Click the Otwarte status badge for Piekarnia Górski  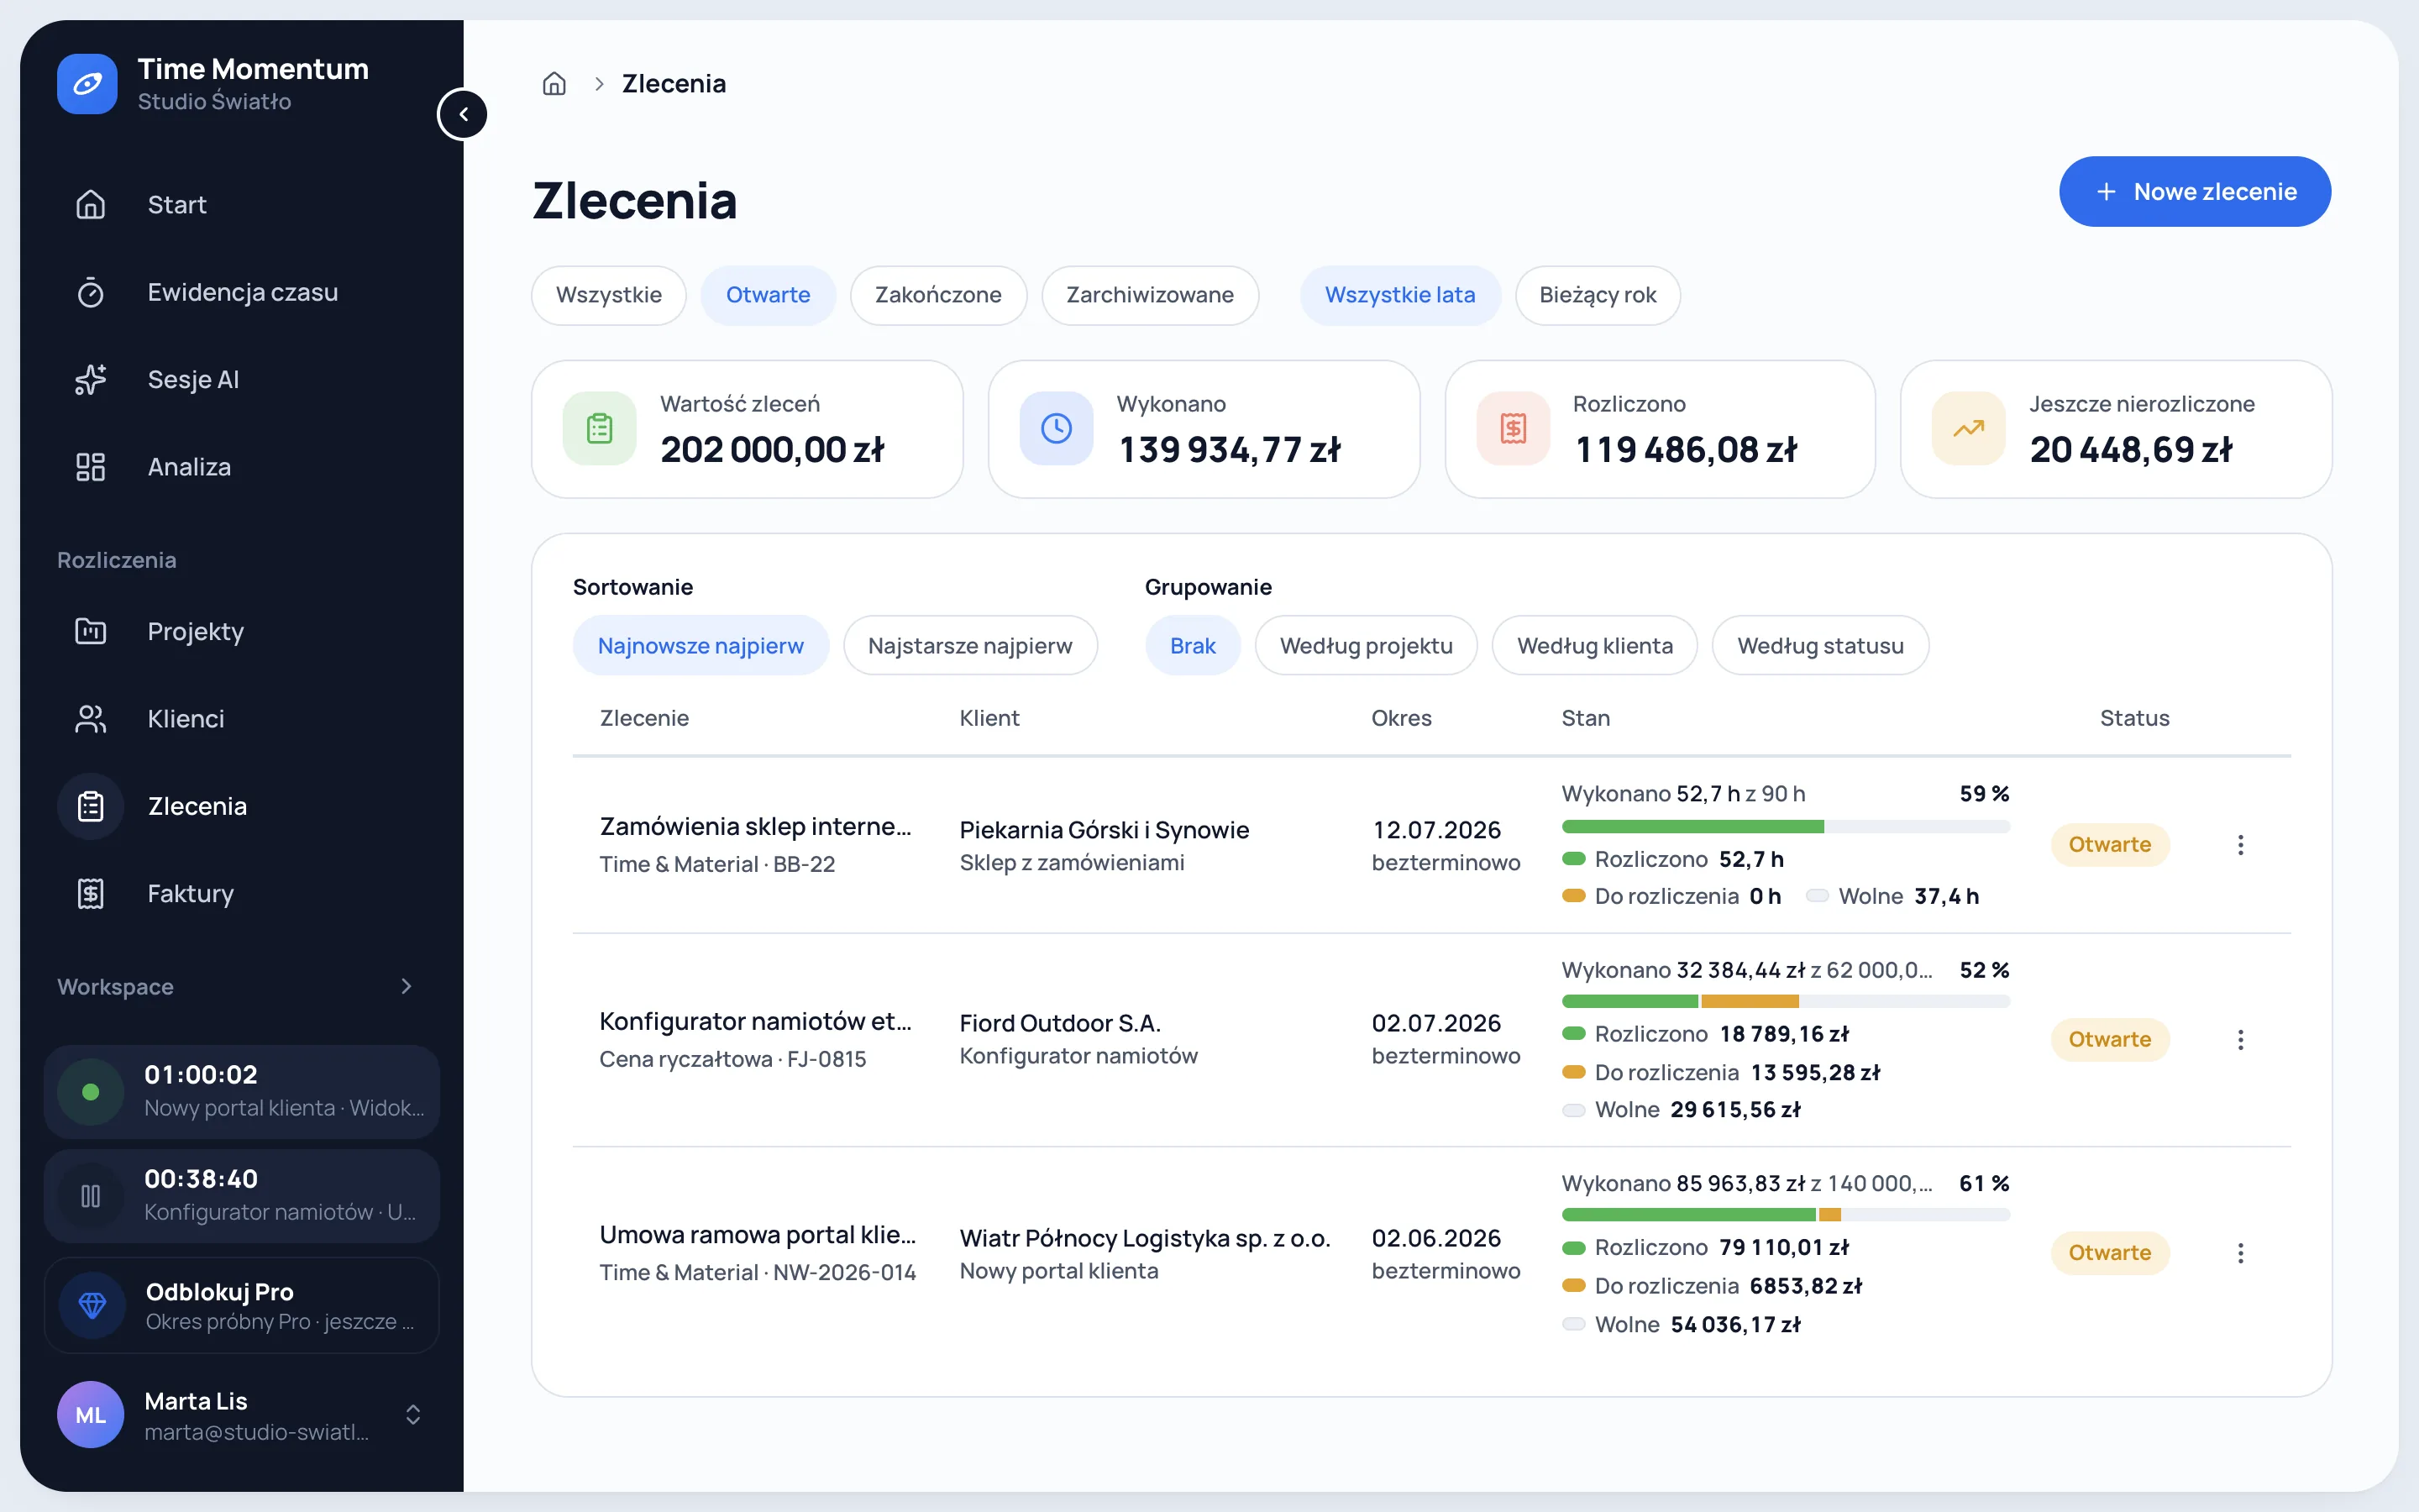pos(2109,845)
